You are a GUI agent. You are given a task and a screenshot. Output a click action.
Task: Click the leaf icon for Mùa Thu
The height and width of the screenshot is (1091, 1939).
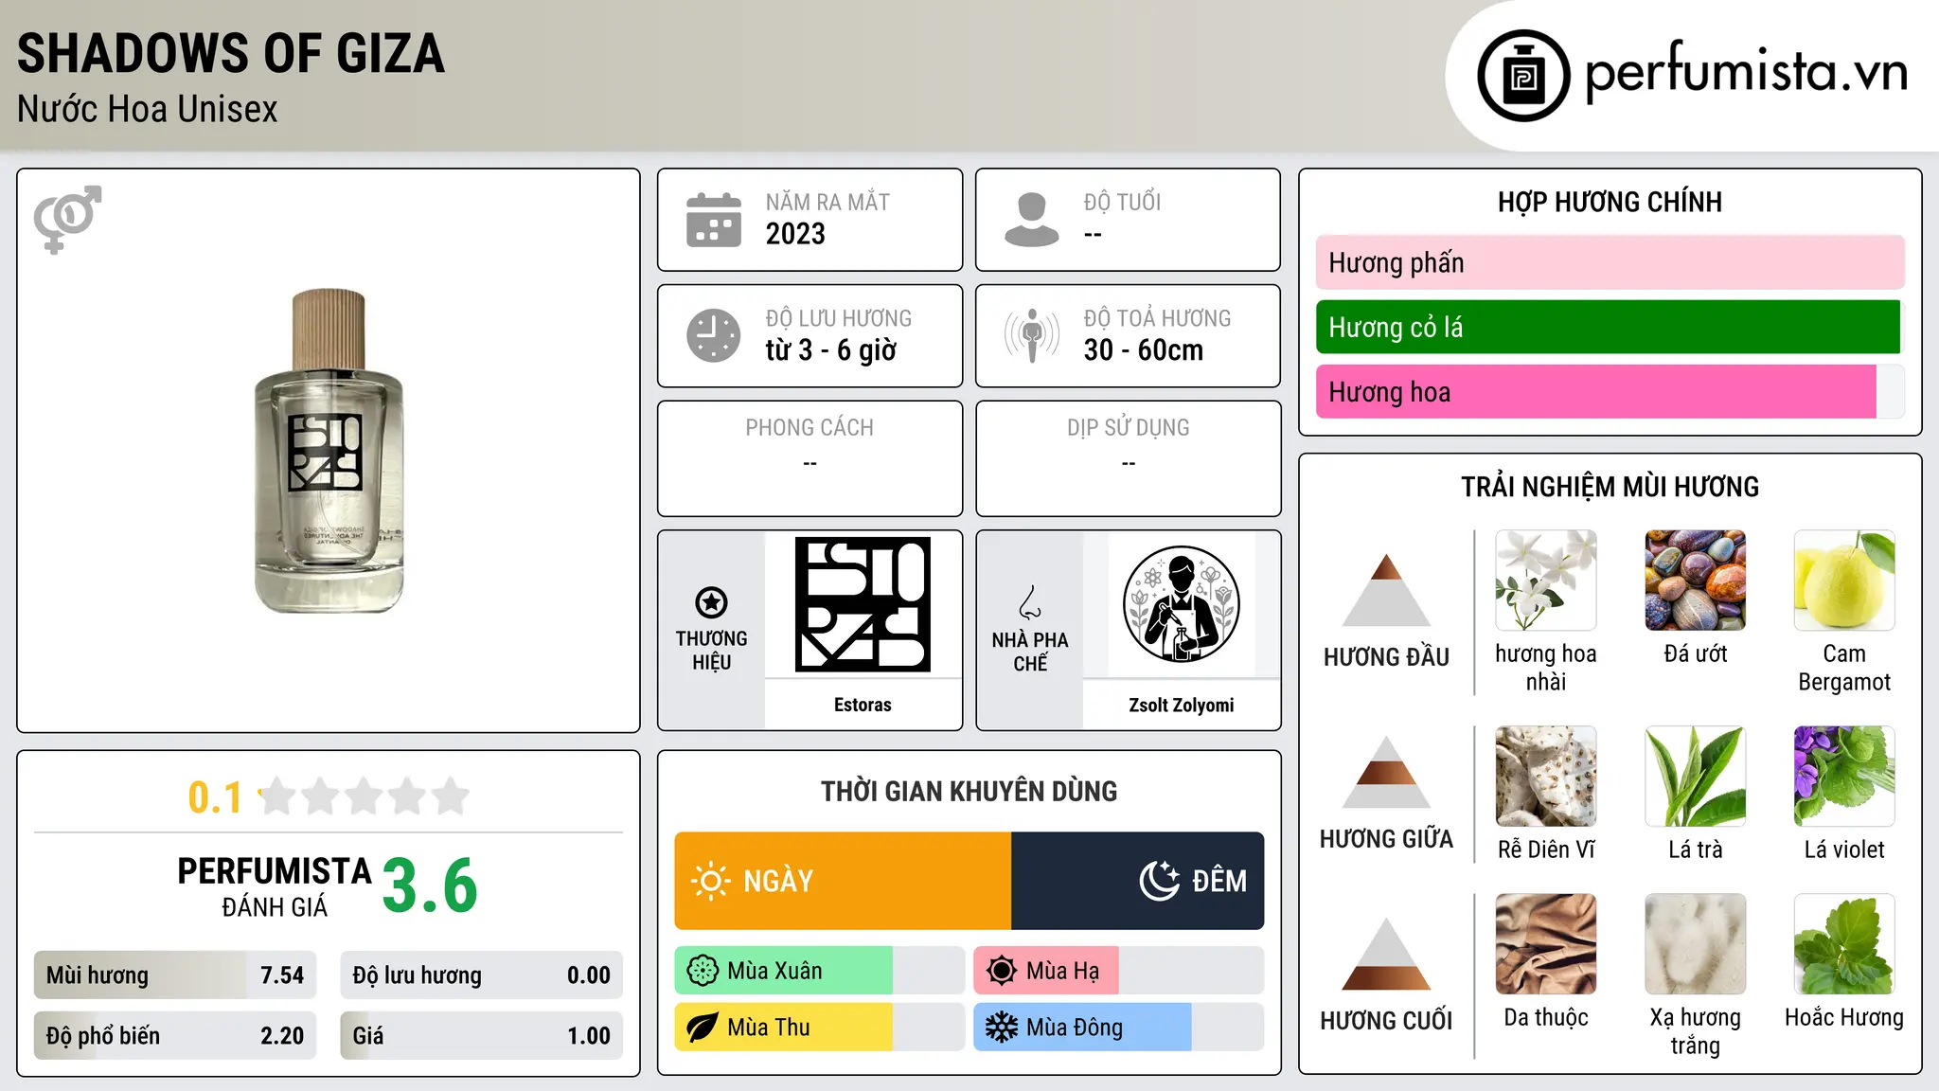tap(703, 1028)
